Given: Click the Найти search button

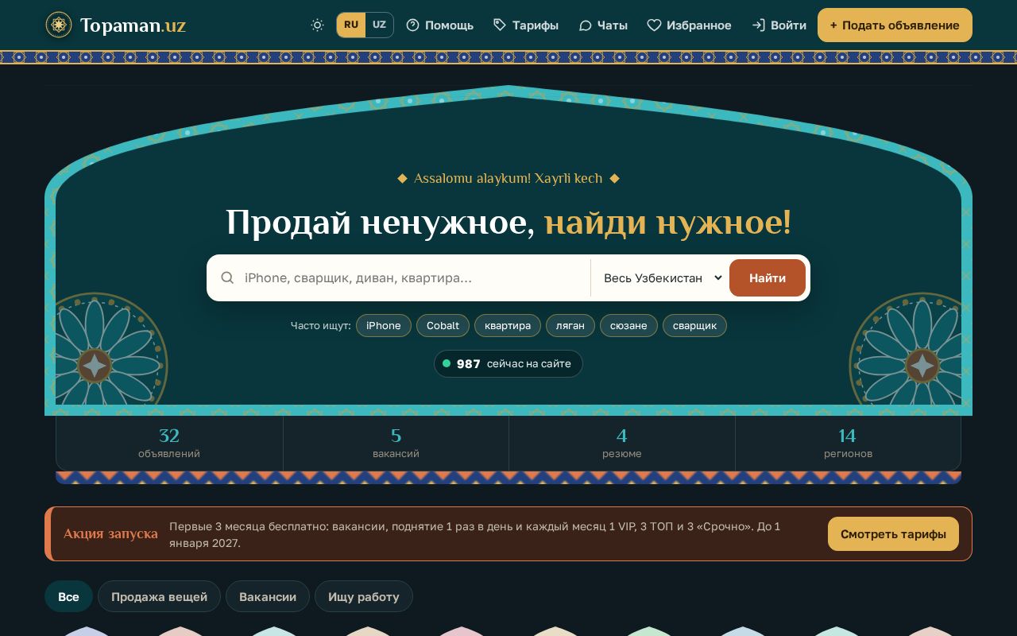Looking at the screenshot, I should point(768,277).
